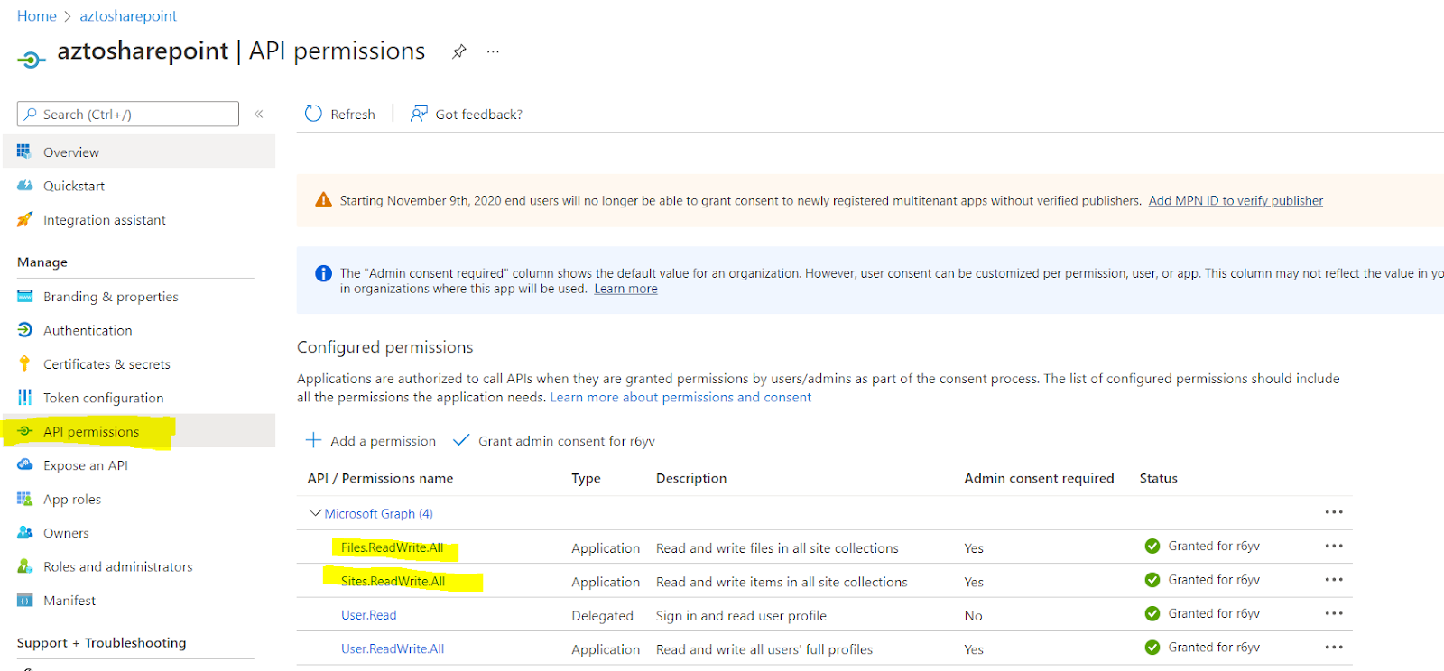
Task: Open Learn more about permissions and consent
Action: tap(680, 397)
